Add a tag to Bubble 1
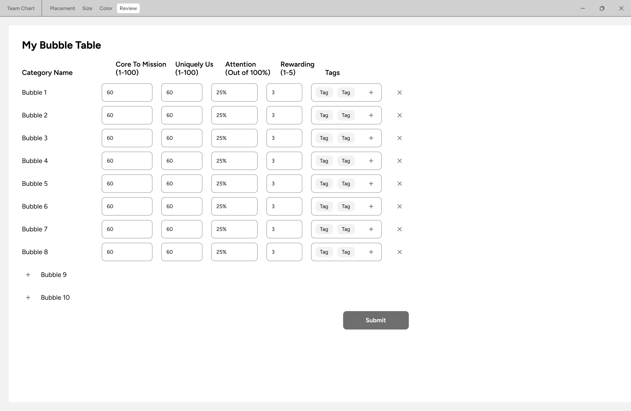Image resolution: width=631 pixels, height=411 pixels. [x=371, y=93]
